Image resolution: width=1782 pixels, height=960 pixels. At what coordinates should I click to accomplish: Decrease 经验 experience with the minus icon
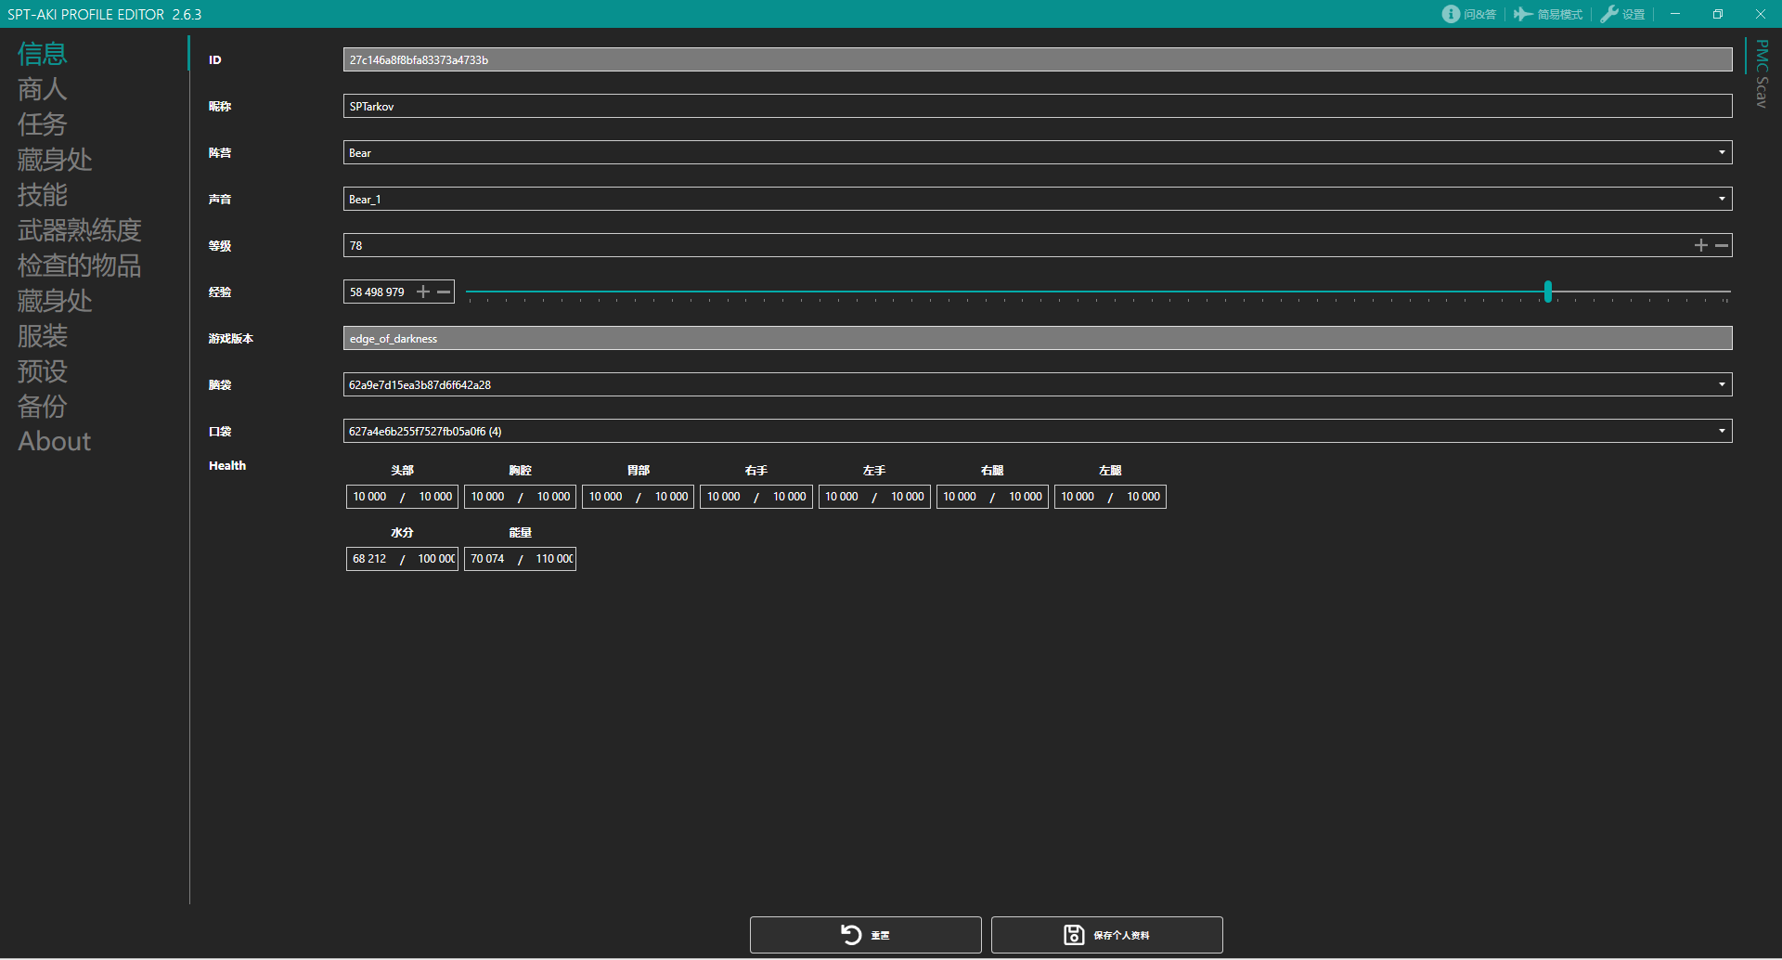point(445,292)
